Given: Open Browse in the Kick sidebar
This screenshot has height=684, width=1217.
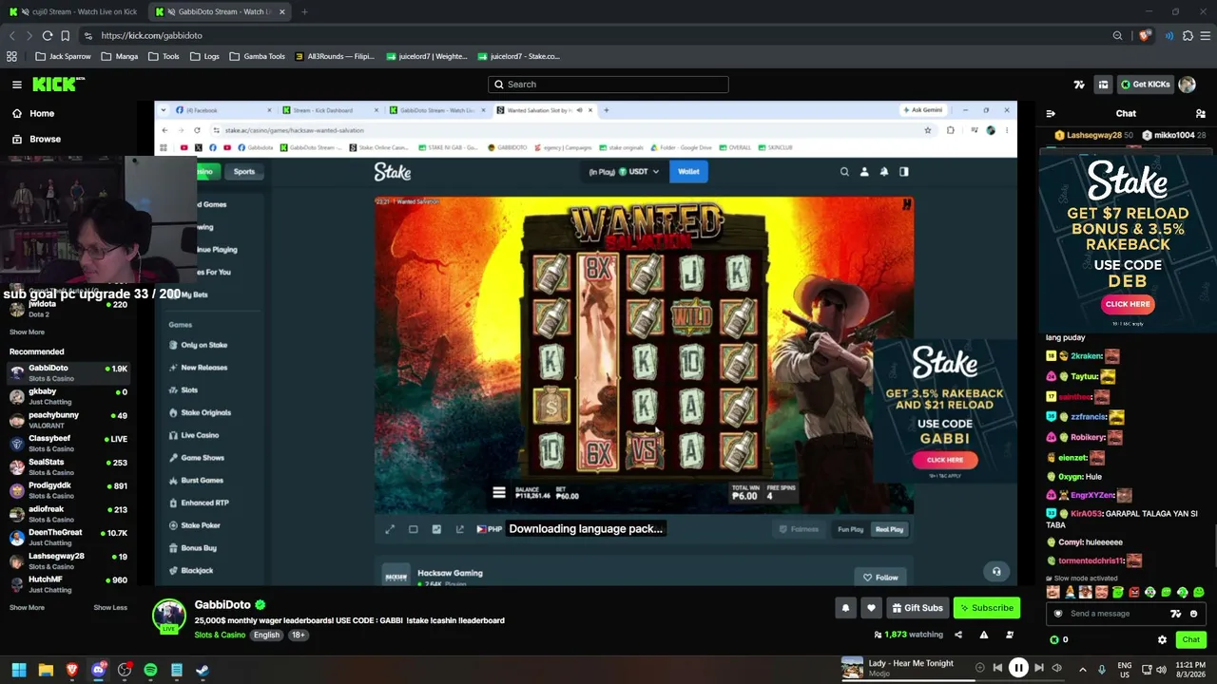Looking at the screenshot, I should [x=45, y=139].
